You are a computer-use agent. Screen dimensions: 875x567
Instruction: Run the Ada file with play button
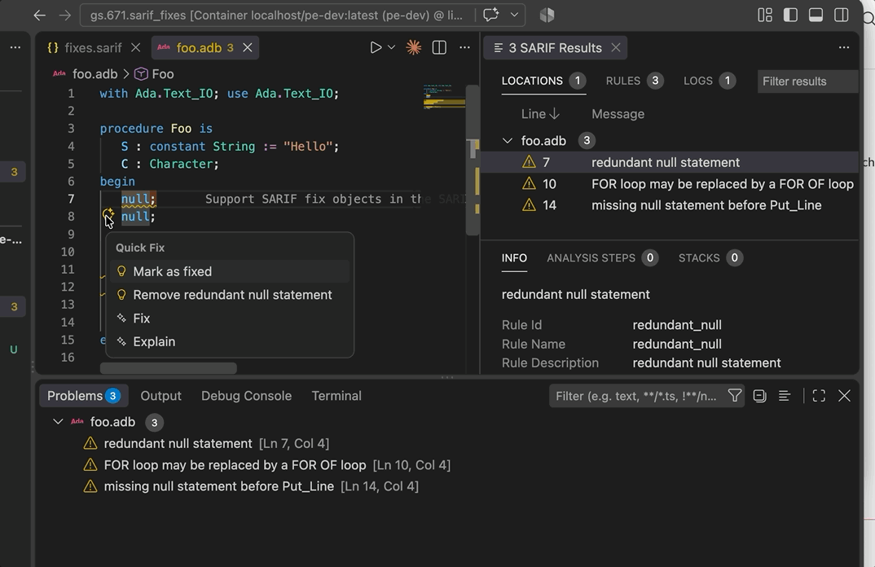pos(376,48)
